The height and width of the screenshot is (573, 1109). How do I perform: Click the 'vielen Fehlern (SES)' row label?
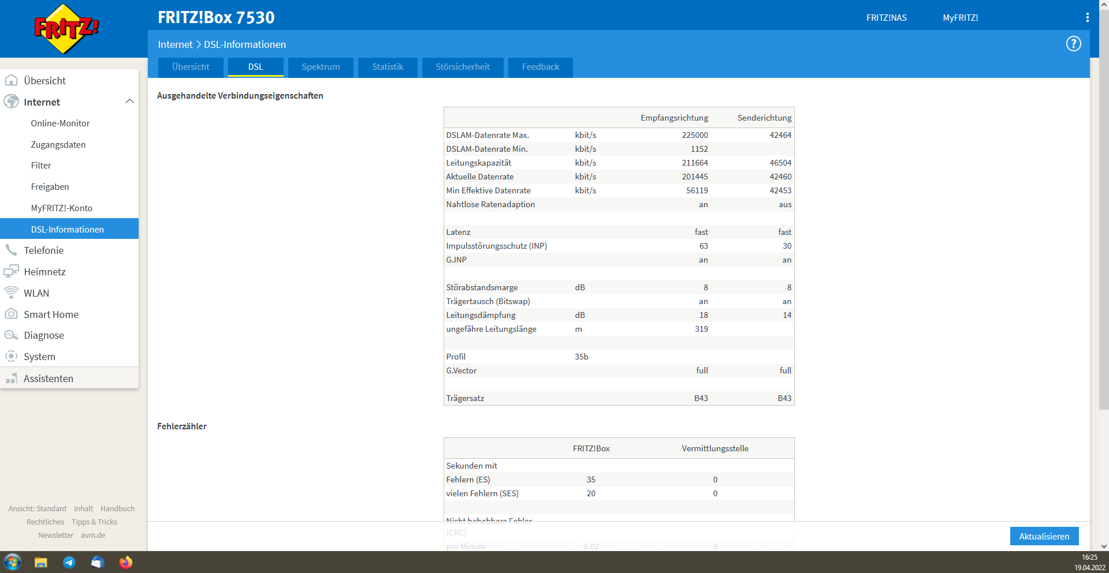[x=482, y=493]
